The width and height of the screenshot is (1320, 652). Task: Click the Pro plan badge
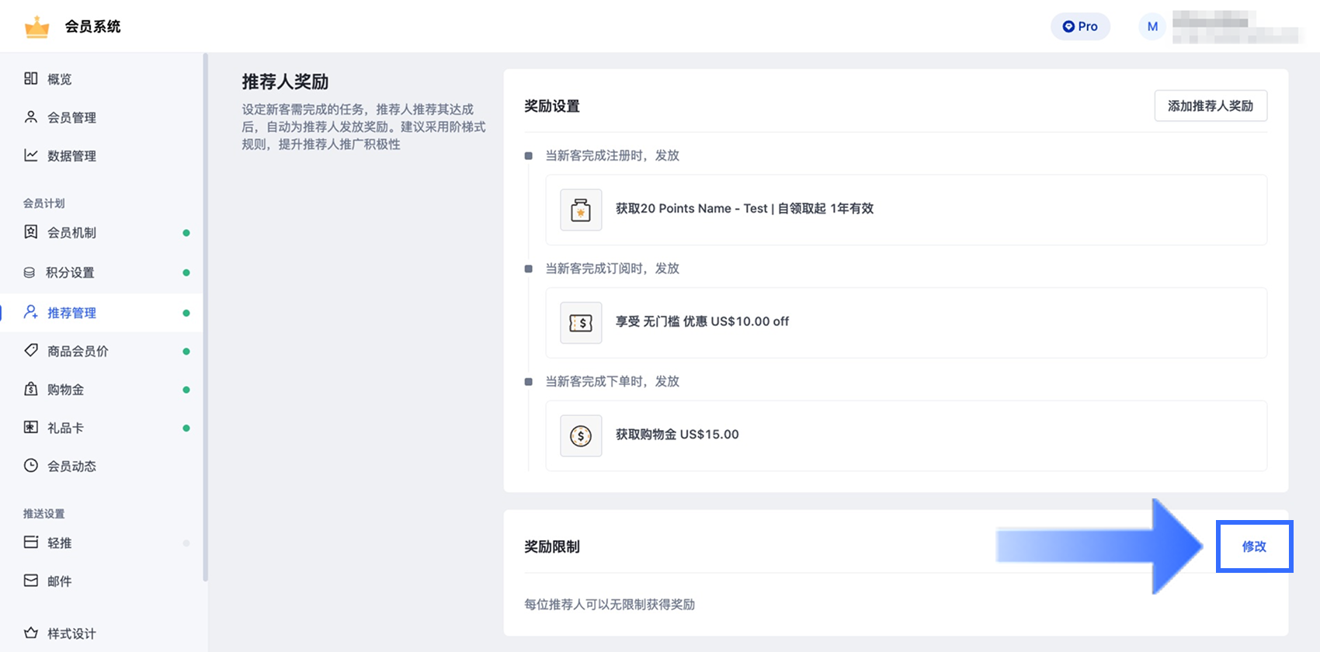tap(1080, 26)
